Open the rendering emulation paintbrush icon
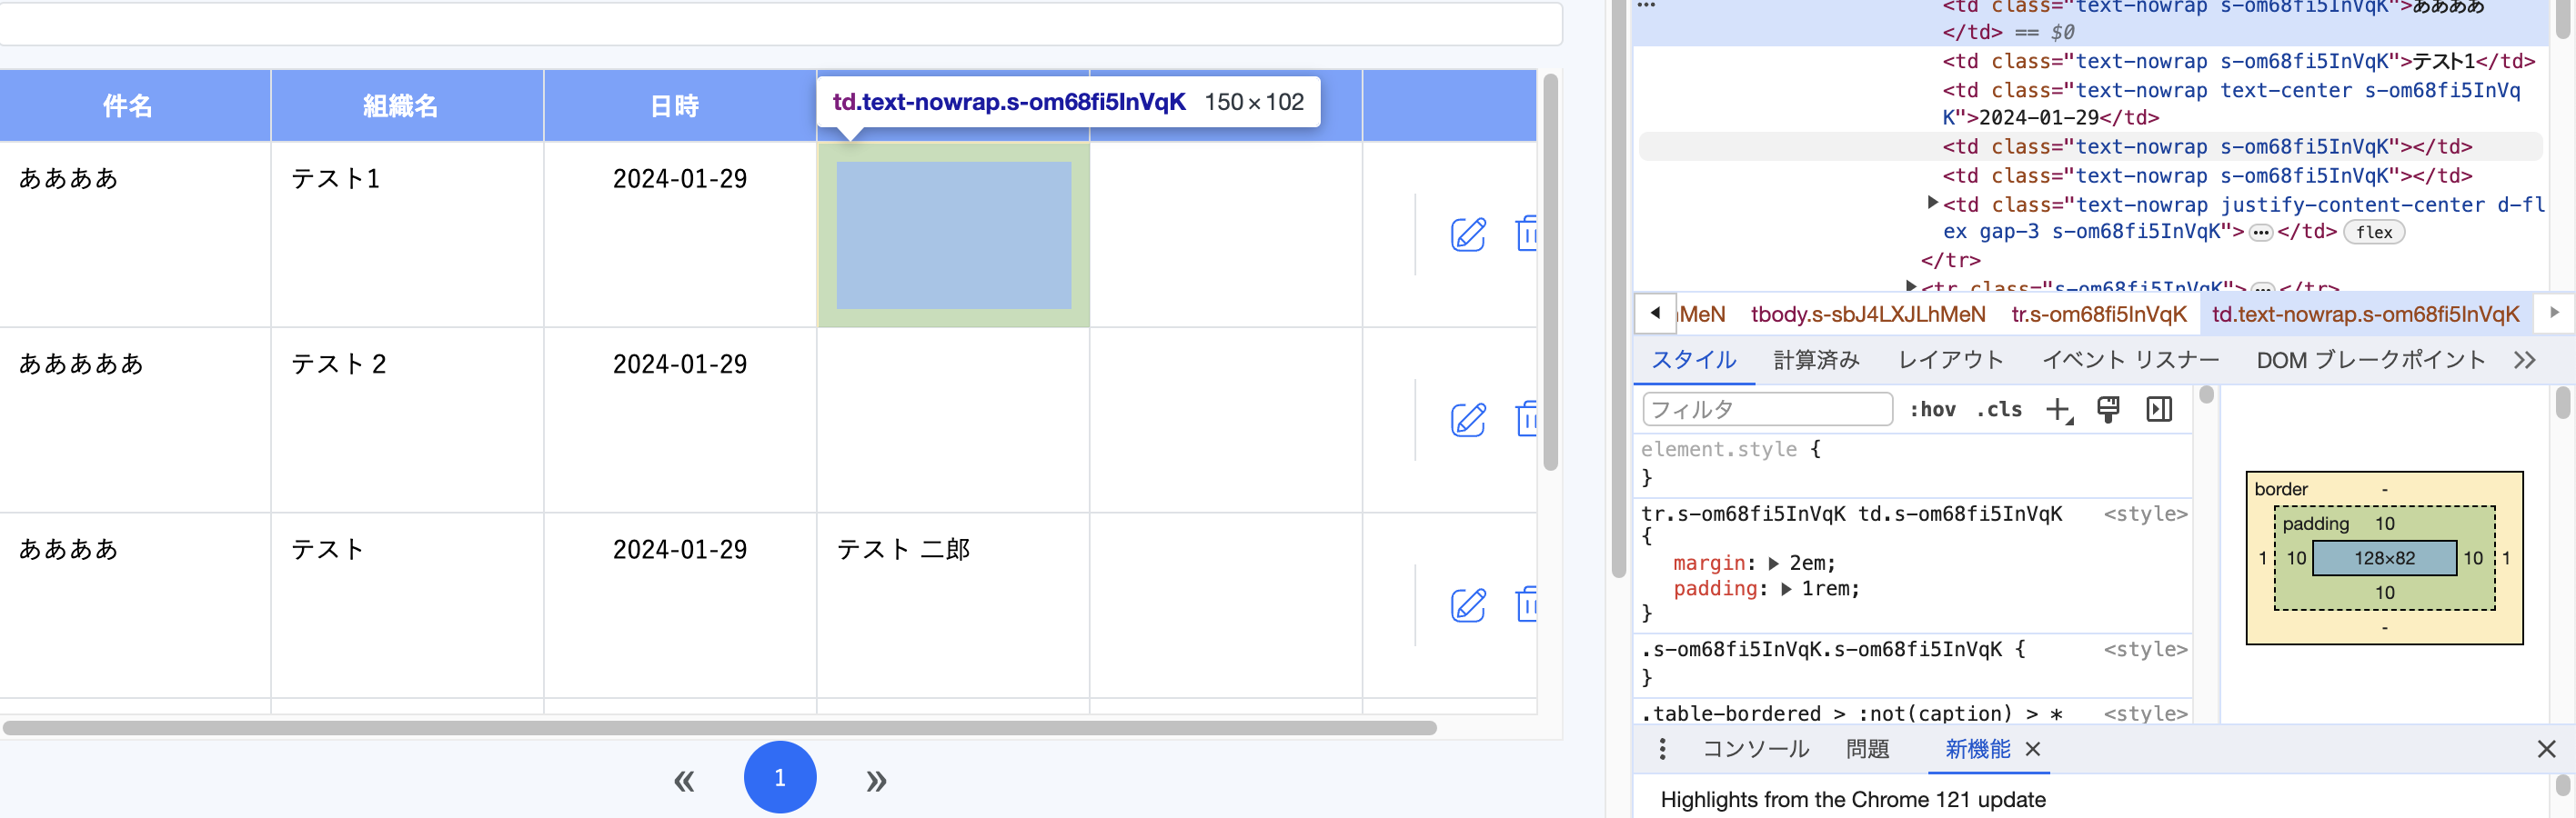This screenshot has width=2576, height=818. pyautogui.click(x=2108, y=408)
